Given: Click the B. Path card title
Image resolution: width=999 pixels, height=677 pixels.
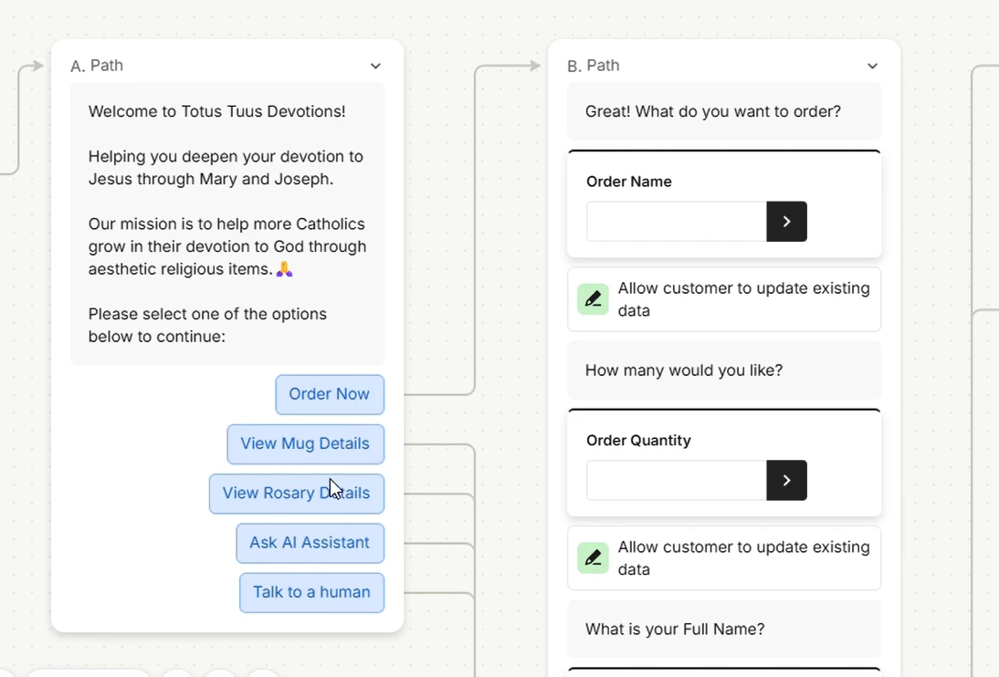Looking at the screenshot, I should [594, 66].
